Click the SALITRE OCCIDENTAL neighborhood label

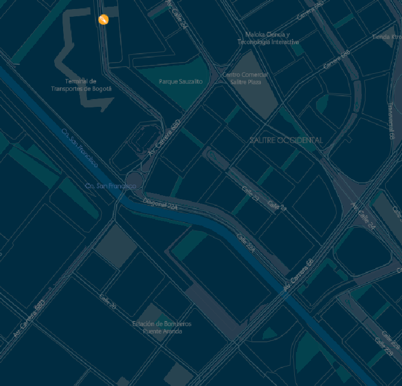[x=286, y=140]
